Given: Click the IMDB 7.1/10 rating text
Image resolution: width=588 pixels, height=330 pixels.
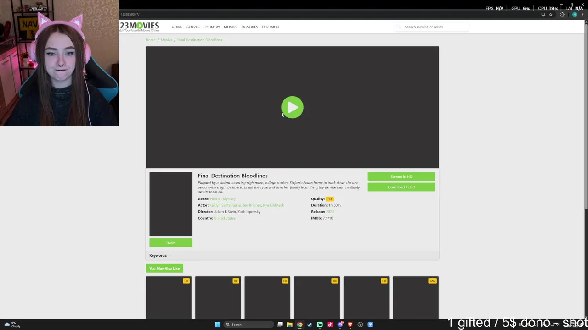Looking at the screenshot, I should [322, 218].
